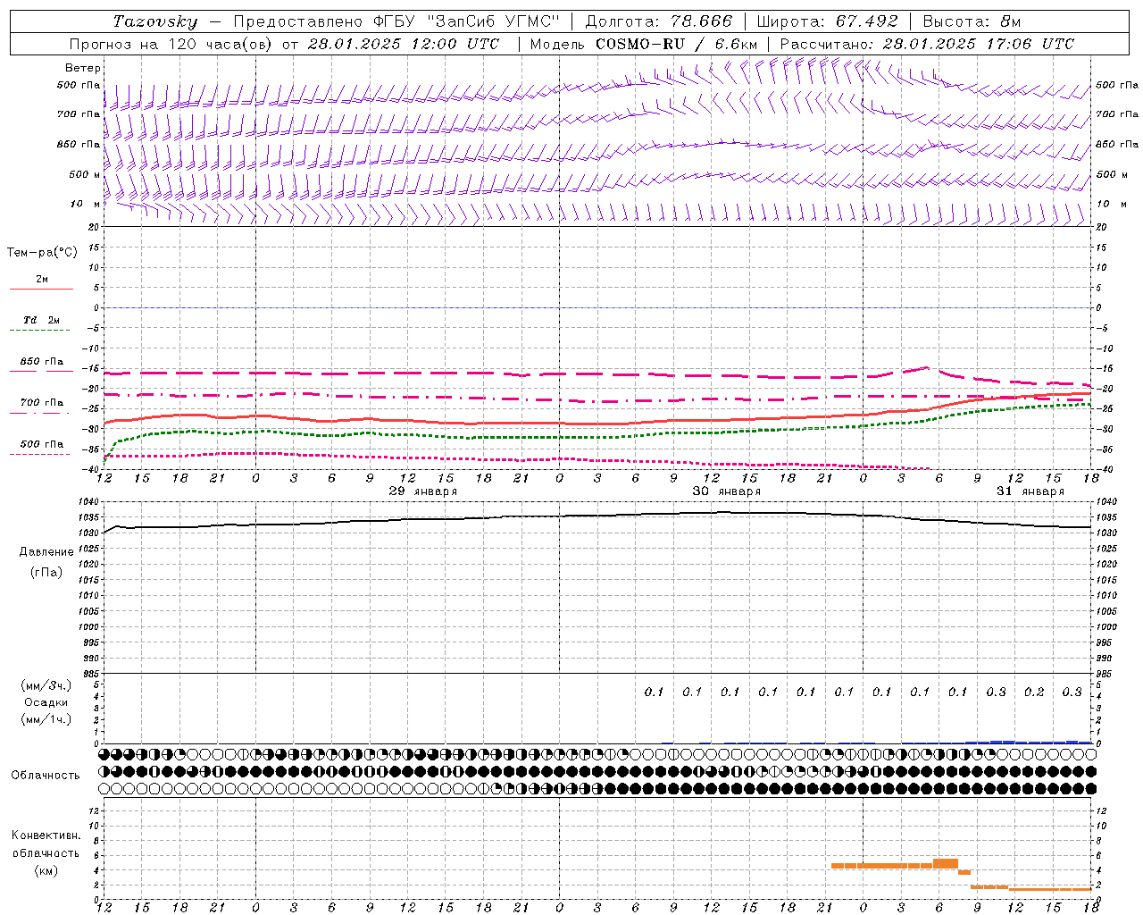Click the solid line under the "2м" legend entry
This screenshot has height=915, width=1143.
[x=41, y=289]
